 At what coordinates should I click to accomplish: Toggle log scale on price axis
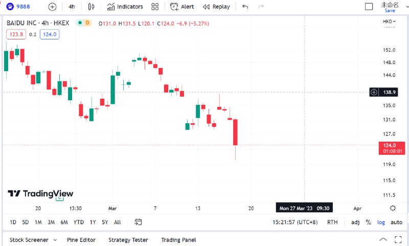coord(381,222)
